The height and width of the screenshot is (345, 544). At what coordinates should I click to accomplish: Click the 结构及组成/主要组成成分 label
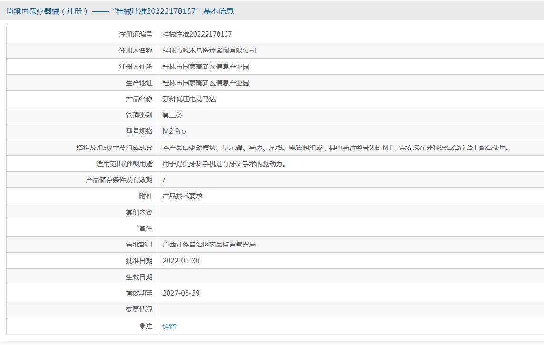114,148
